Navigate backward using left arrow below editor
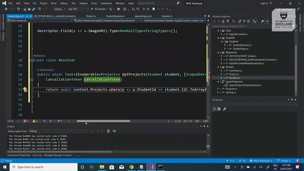This screenshot has height=171, width=304. tap(45, 121)
